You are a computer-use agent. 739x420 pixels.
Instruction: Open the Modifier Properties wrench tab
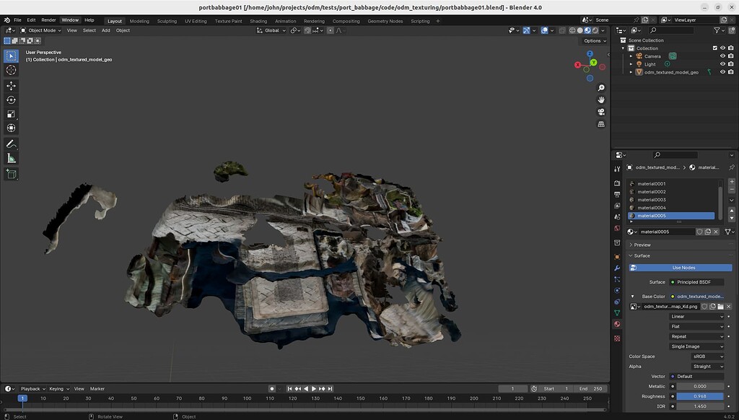(x=618, y=267)
